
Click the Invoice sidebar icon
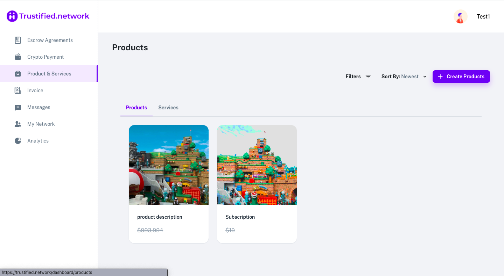click(18, 90)
